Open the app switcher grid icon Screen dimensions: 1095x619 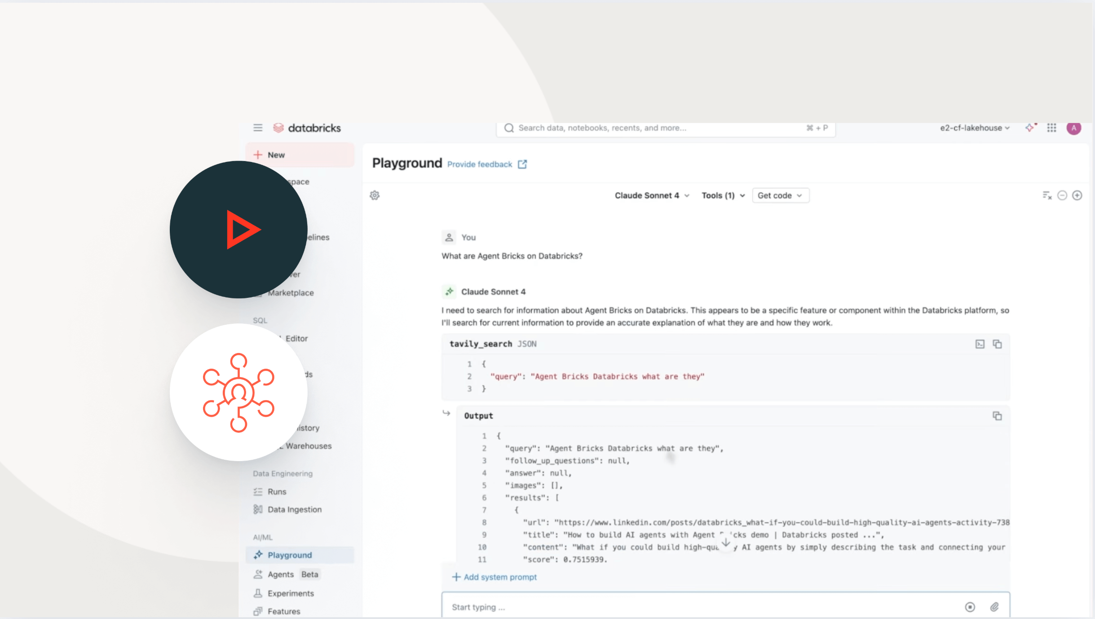(x=1051, y=128)
